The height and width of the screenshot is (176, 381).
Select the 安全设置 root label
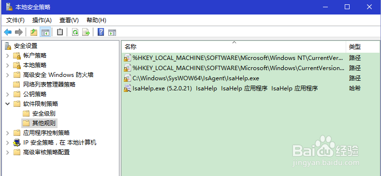[x=26, y=46]
